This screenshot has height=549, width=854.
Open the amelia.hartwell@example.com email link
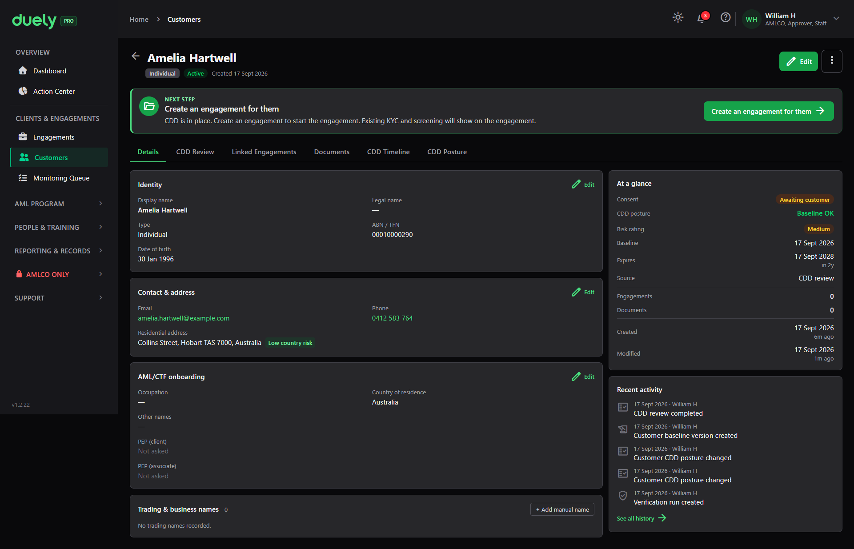184,318
